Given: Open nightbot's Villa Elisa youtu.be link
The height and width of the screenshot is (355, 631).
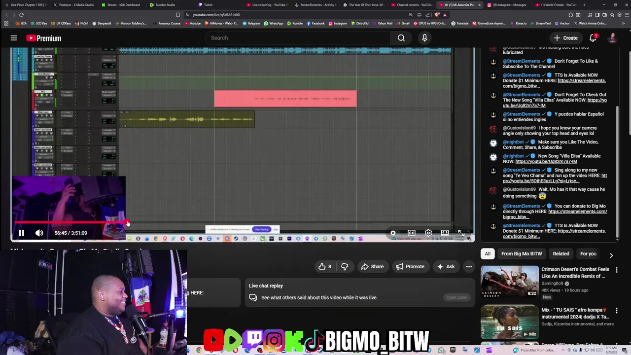Looking at the screenshot, I should [x=546, y=161].
